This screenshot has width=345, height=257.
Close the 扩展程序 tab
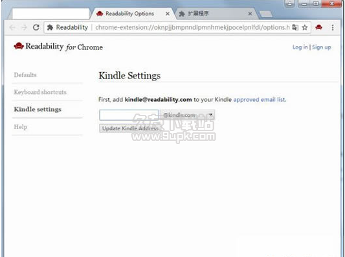tap(250, 14)
